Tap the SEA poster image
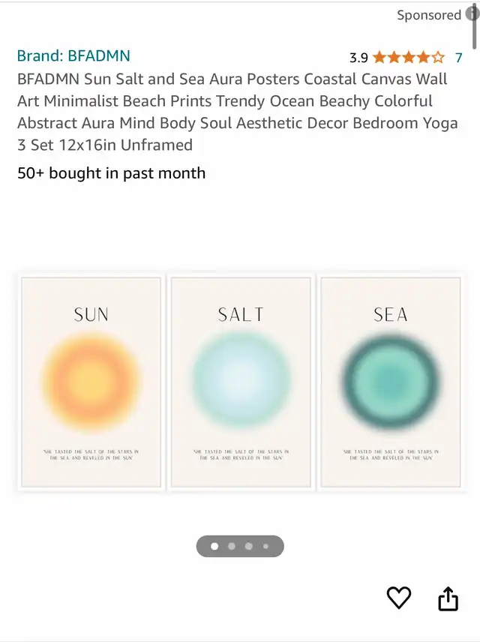480x642 pixels. (x=391, y=382)
